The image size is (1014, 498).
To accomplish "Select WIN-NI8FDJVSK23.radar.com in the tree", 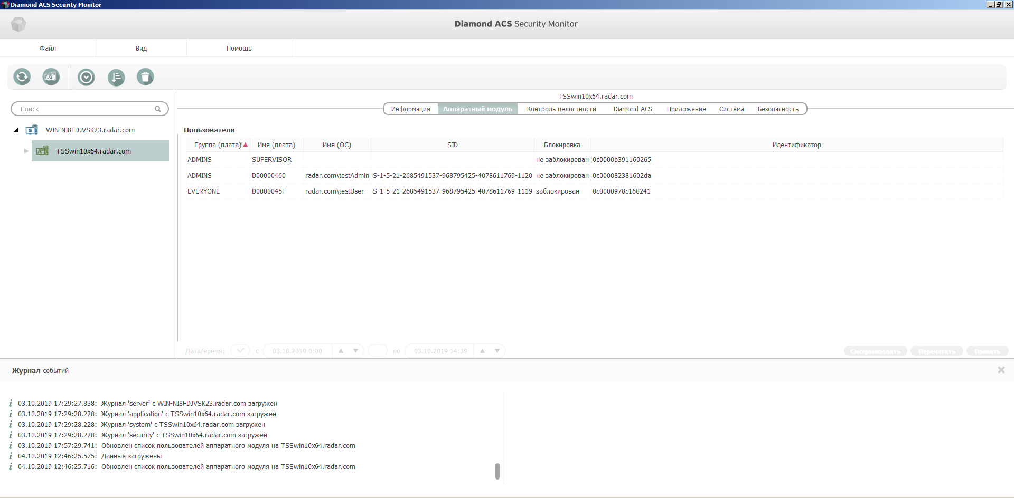I will 90,130.
